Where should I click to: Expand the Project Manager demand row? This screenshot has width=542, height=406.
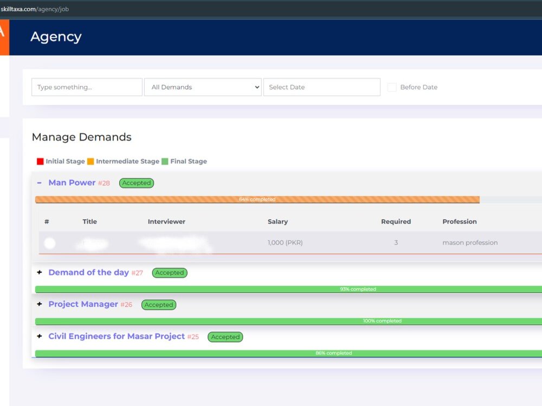tap(40, 304)
